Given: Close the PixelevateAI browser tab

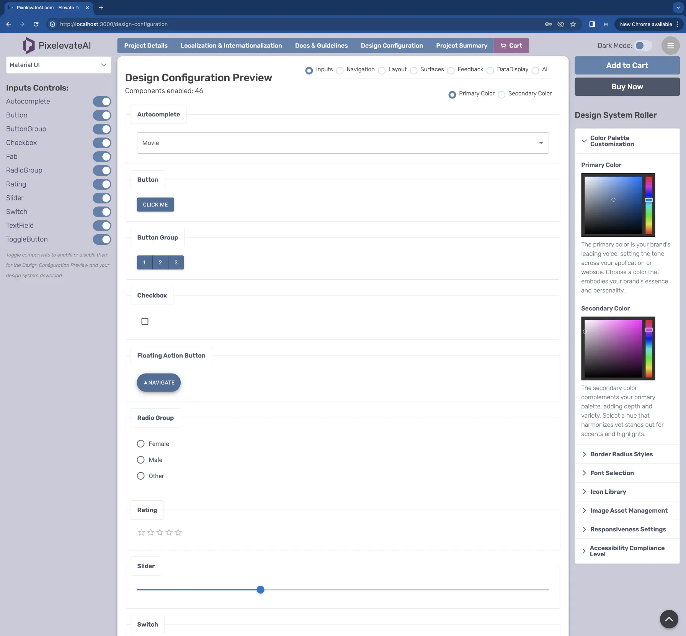Looking at the screenshot, I should click(87, 8).
